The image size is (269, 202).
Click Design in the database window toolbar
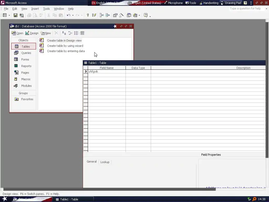32,33
